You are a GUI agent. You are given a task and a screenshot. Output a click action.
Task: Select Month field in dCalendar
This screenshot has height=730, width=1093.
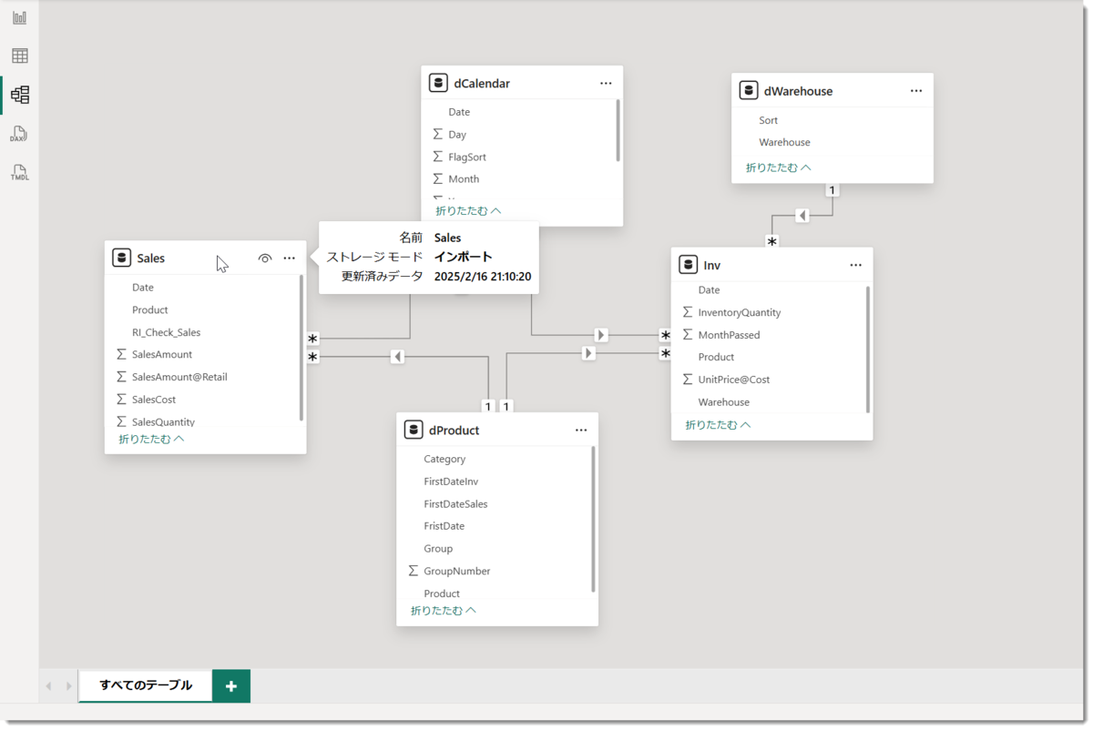click(464, 179)
